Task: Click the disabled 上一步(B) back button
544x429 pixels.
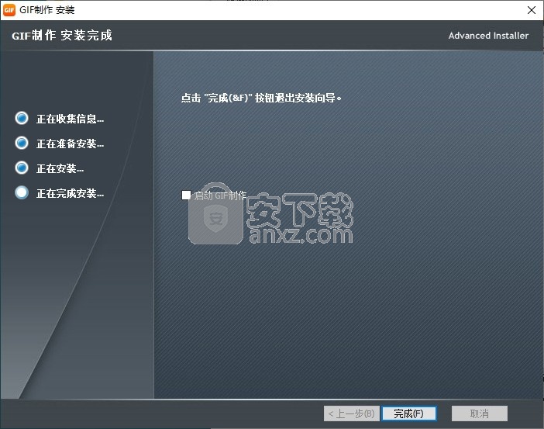Action: pyautogui.click(x=351, y=413)
